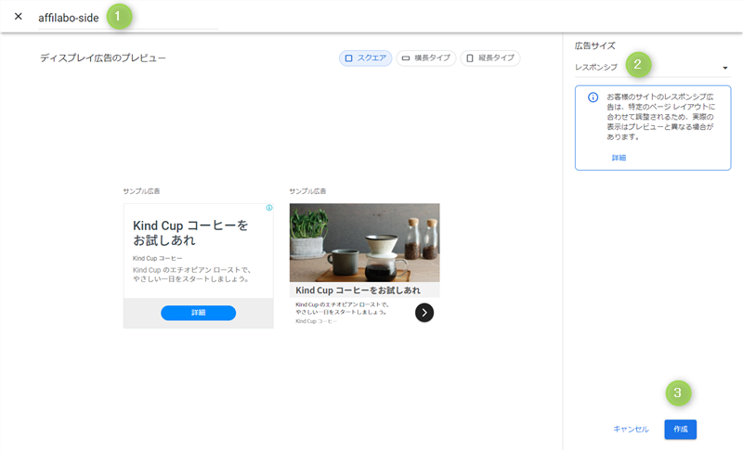This screenshot has width=743, height=451.
Task: Click the サンプル広告 label above text ad
Action: coord(141,191)
